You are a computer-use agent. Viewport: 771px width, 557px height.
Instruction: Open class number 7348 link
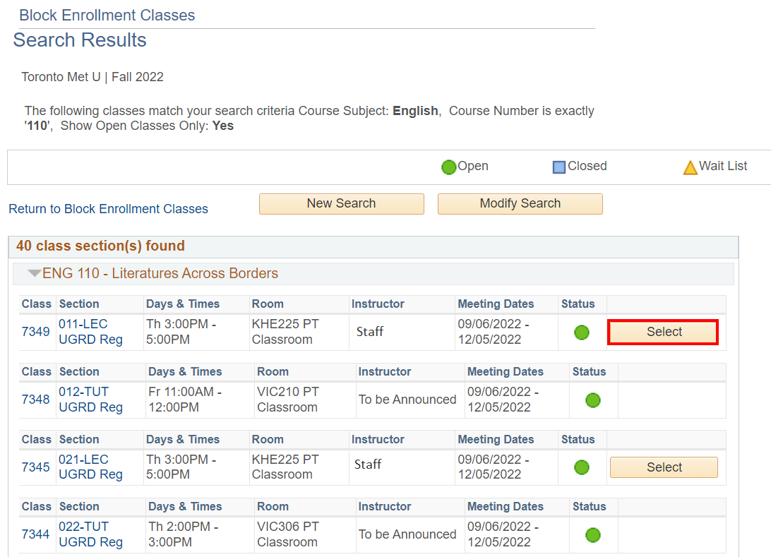[x=35, y=400]
